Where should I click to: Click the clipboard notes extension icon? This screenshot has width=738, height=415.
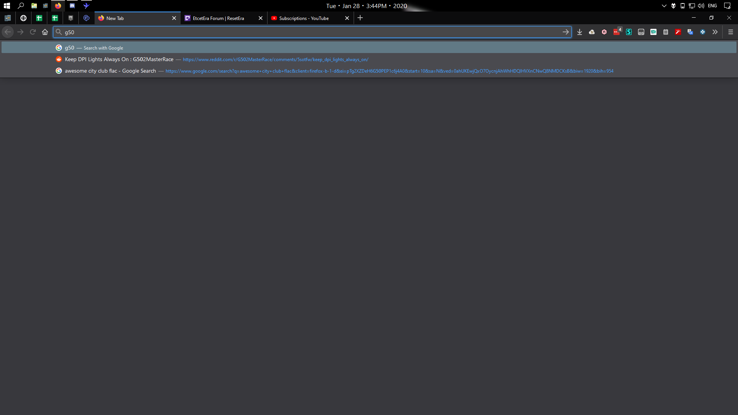(666, 32)
